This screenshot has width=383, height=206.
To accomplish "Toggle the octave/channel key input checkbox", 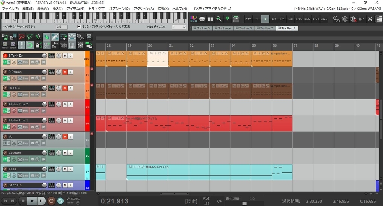I will tap(79, 26).
